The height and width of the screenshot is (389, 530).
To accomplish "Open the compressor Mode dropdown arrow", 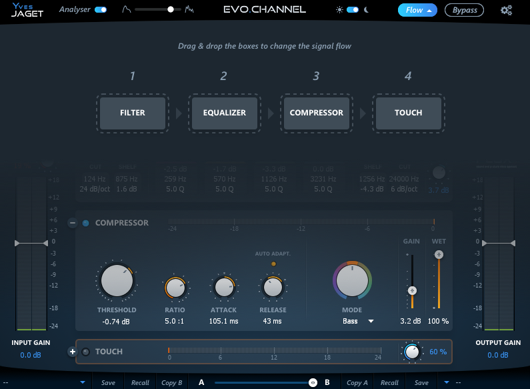I will (371, 321).
